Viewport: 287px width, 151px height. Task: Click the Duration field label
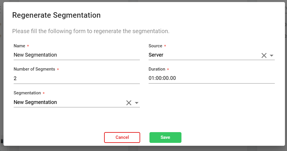pyautogui.click(x=157, y=69)
